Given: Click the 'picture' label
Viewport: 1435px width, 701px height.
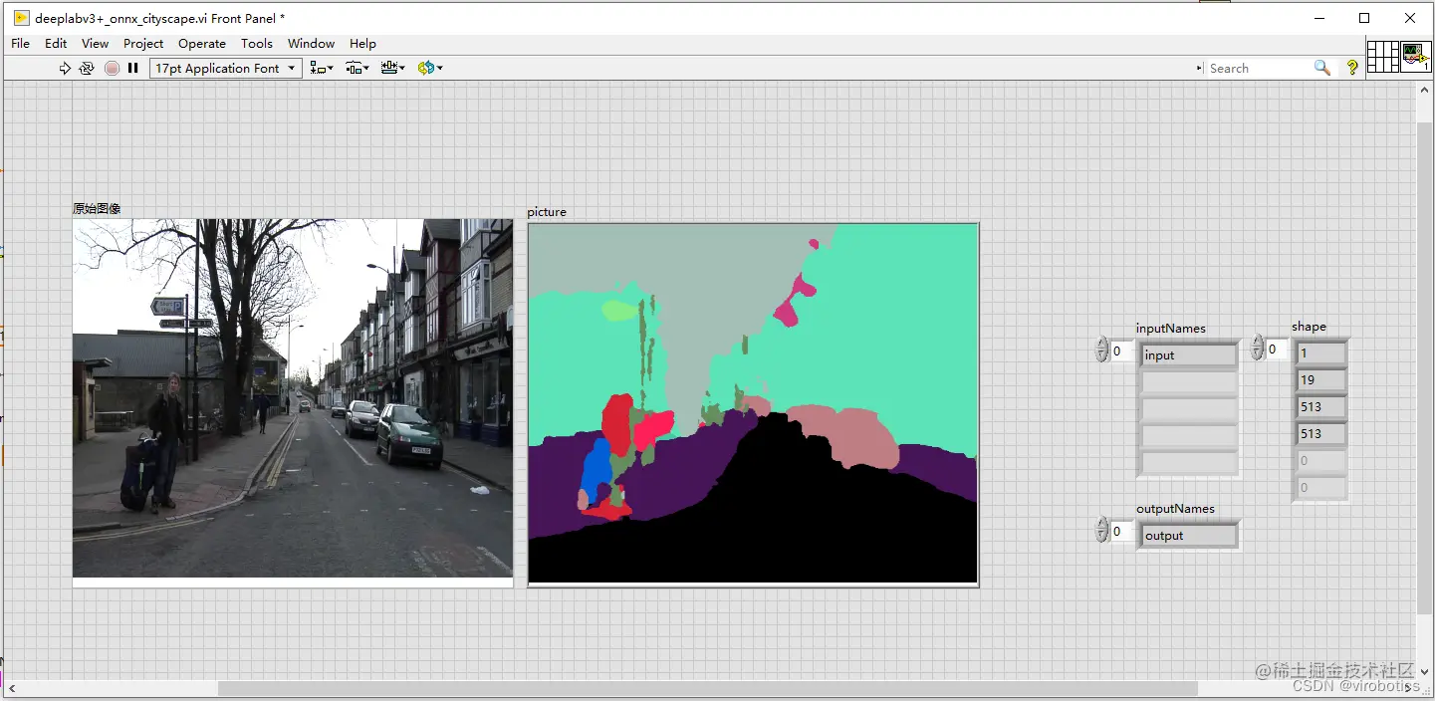Looking at the screenshot, I should pyautogui.click(x=547, y=211).
